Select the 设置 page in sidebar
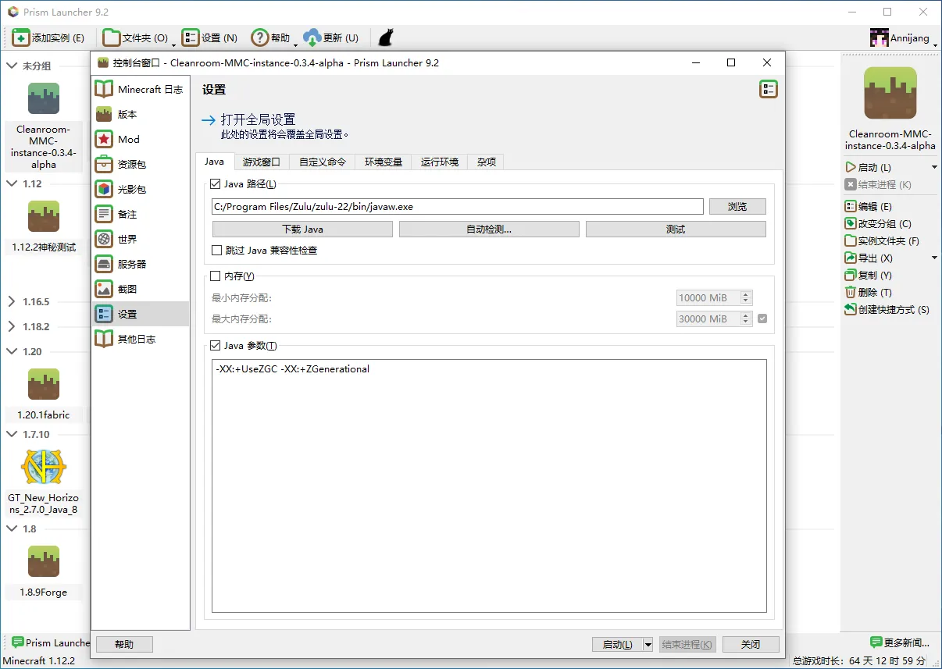Screen dimensions: 942x669 coord(140,314)
